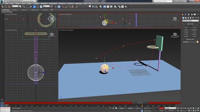Click the Teapot primitive button
Viewport: 200px width, 112px height.
coord(186,36)
